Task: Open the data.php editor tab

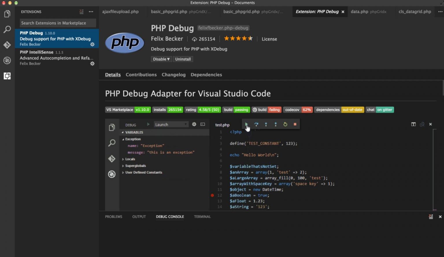Action: pos(369,12)
